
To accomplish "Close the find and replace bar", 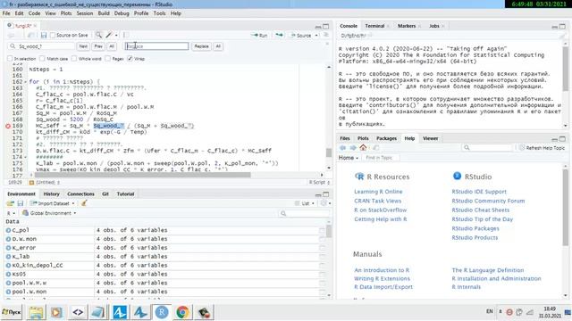I will (x=327, y=44).
